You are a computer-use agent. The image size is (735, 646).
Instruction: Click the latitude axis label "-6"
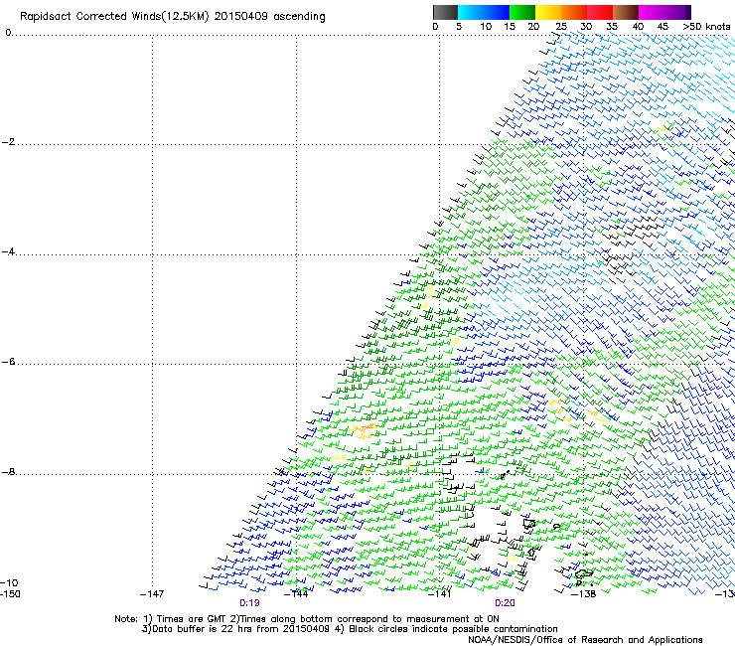[x=8, y=362]
